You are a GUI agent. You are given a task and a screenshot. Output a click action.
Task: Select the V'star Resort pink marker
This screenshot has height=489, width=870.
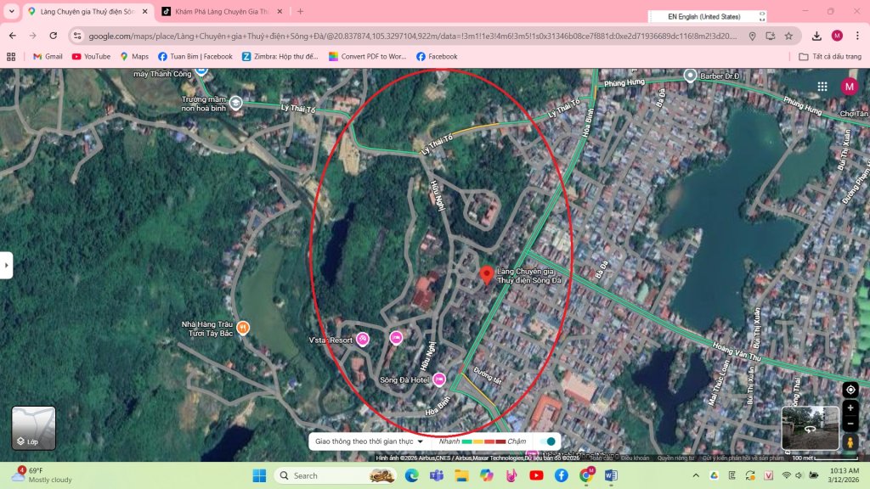coord(362,339)
